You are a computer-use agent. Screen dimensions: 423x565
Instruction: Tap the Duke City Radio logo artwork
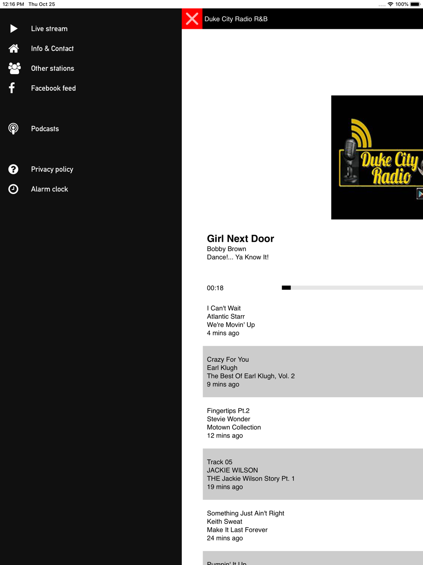377,158
